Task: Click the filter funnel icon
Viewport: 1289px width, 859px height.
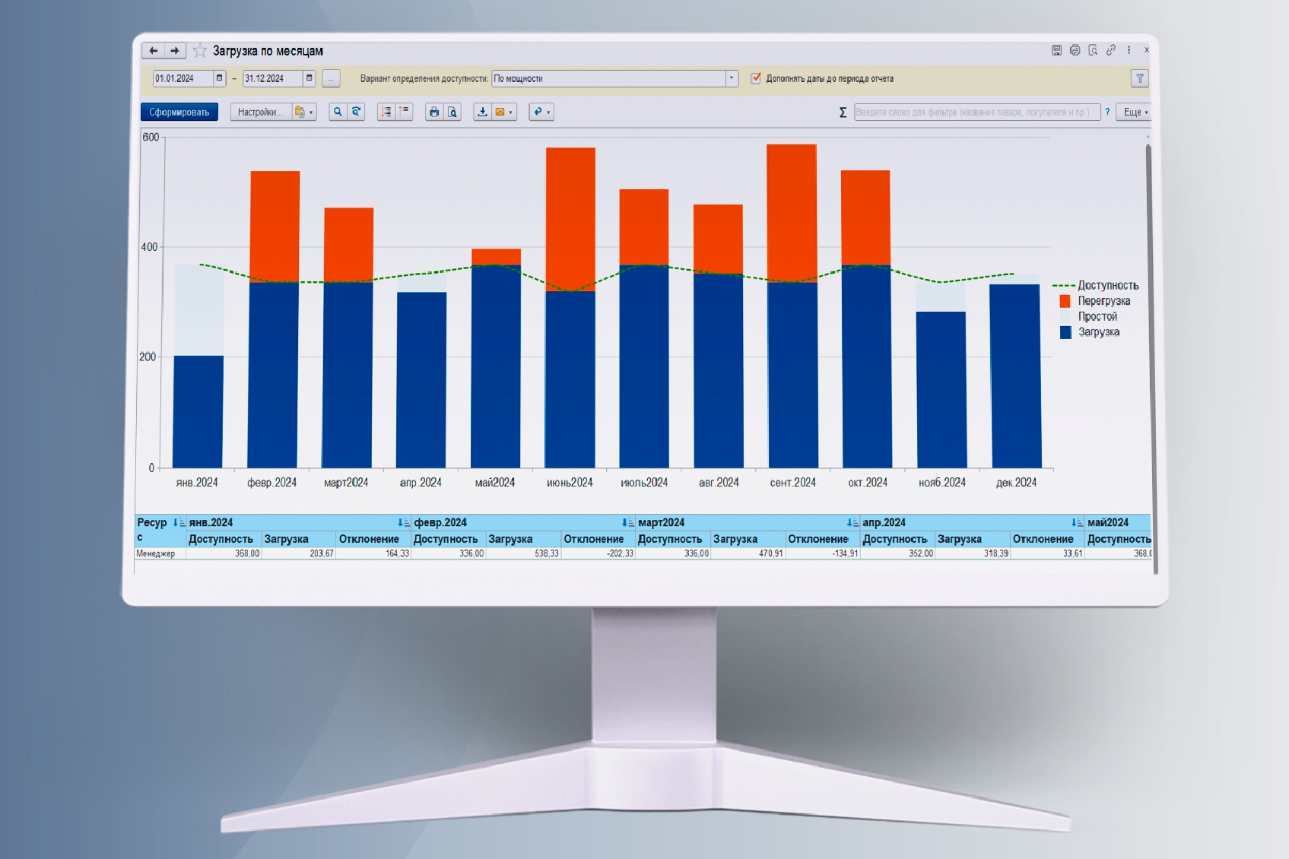Action: (x=1139, y=78)
